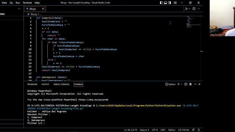Close the file.py tab
This screenshot has width=235, height=132.
point(43,9)
